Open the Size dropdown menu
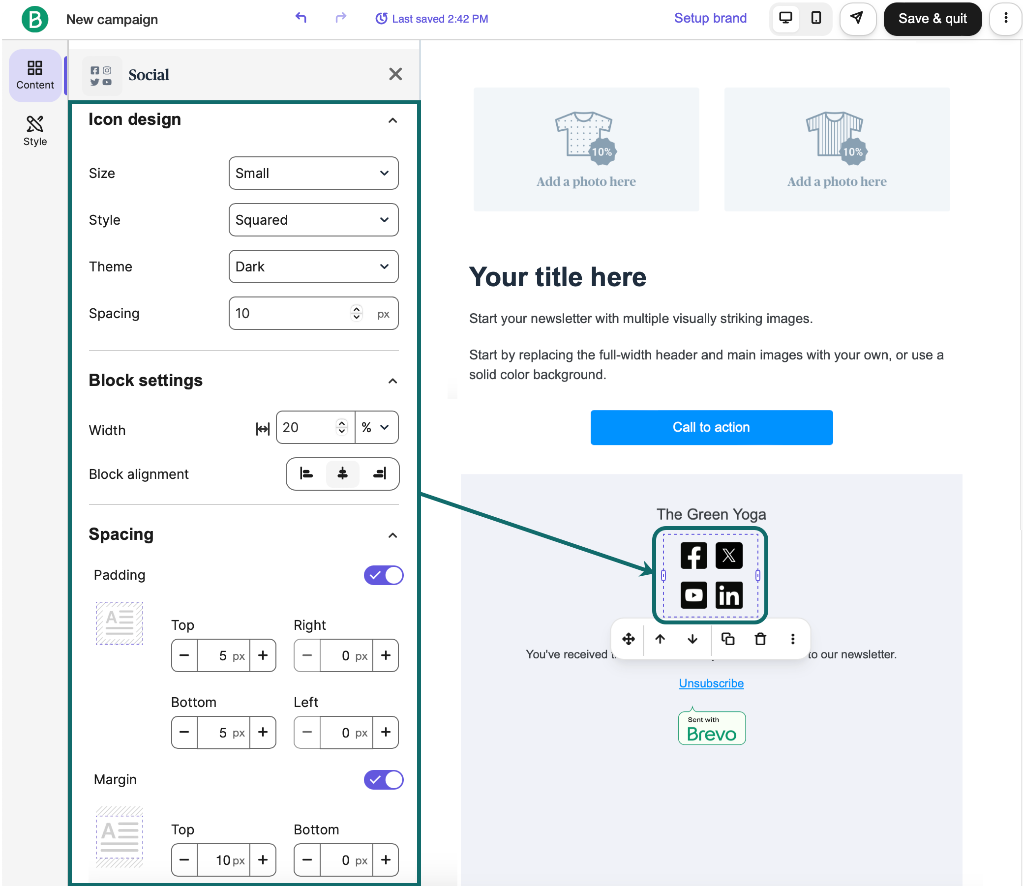Image resolution: width=1023 pixels, height=886 pixels. 311,173
